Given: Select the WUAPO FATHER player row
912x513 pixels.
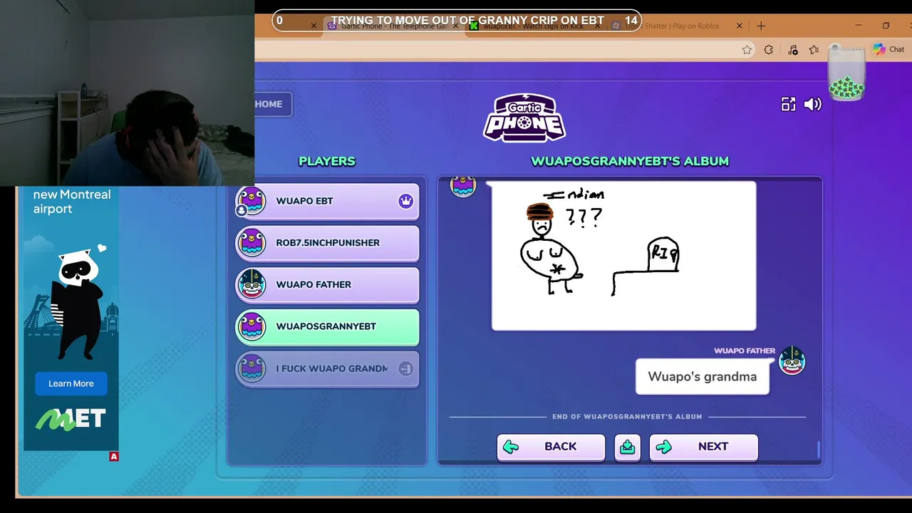Looking at the screenshot, I should pos(327,285).
